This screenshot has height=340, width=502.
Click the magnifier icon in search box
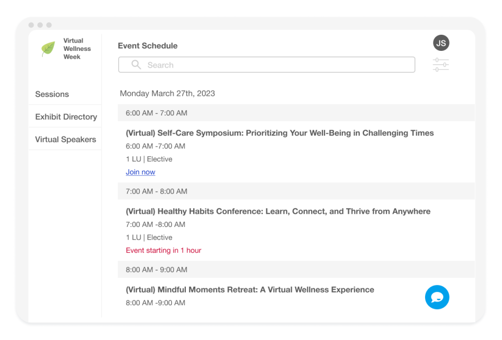pos(136,65)
